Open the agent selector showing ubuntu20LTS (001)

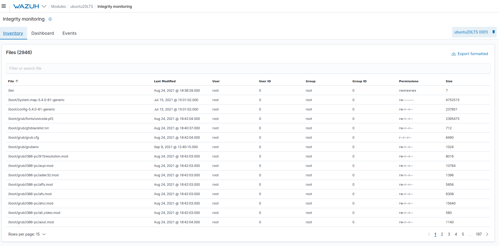coord(471,32)
